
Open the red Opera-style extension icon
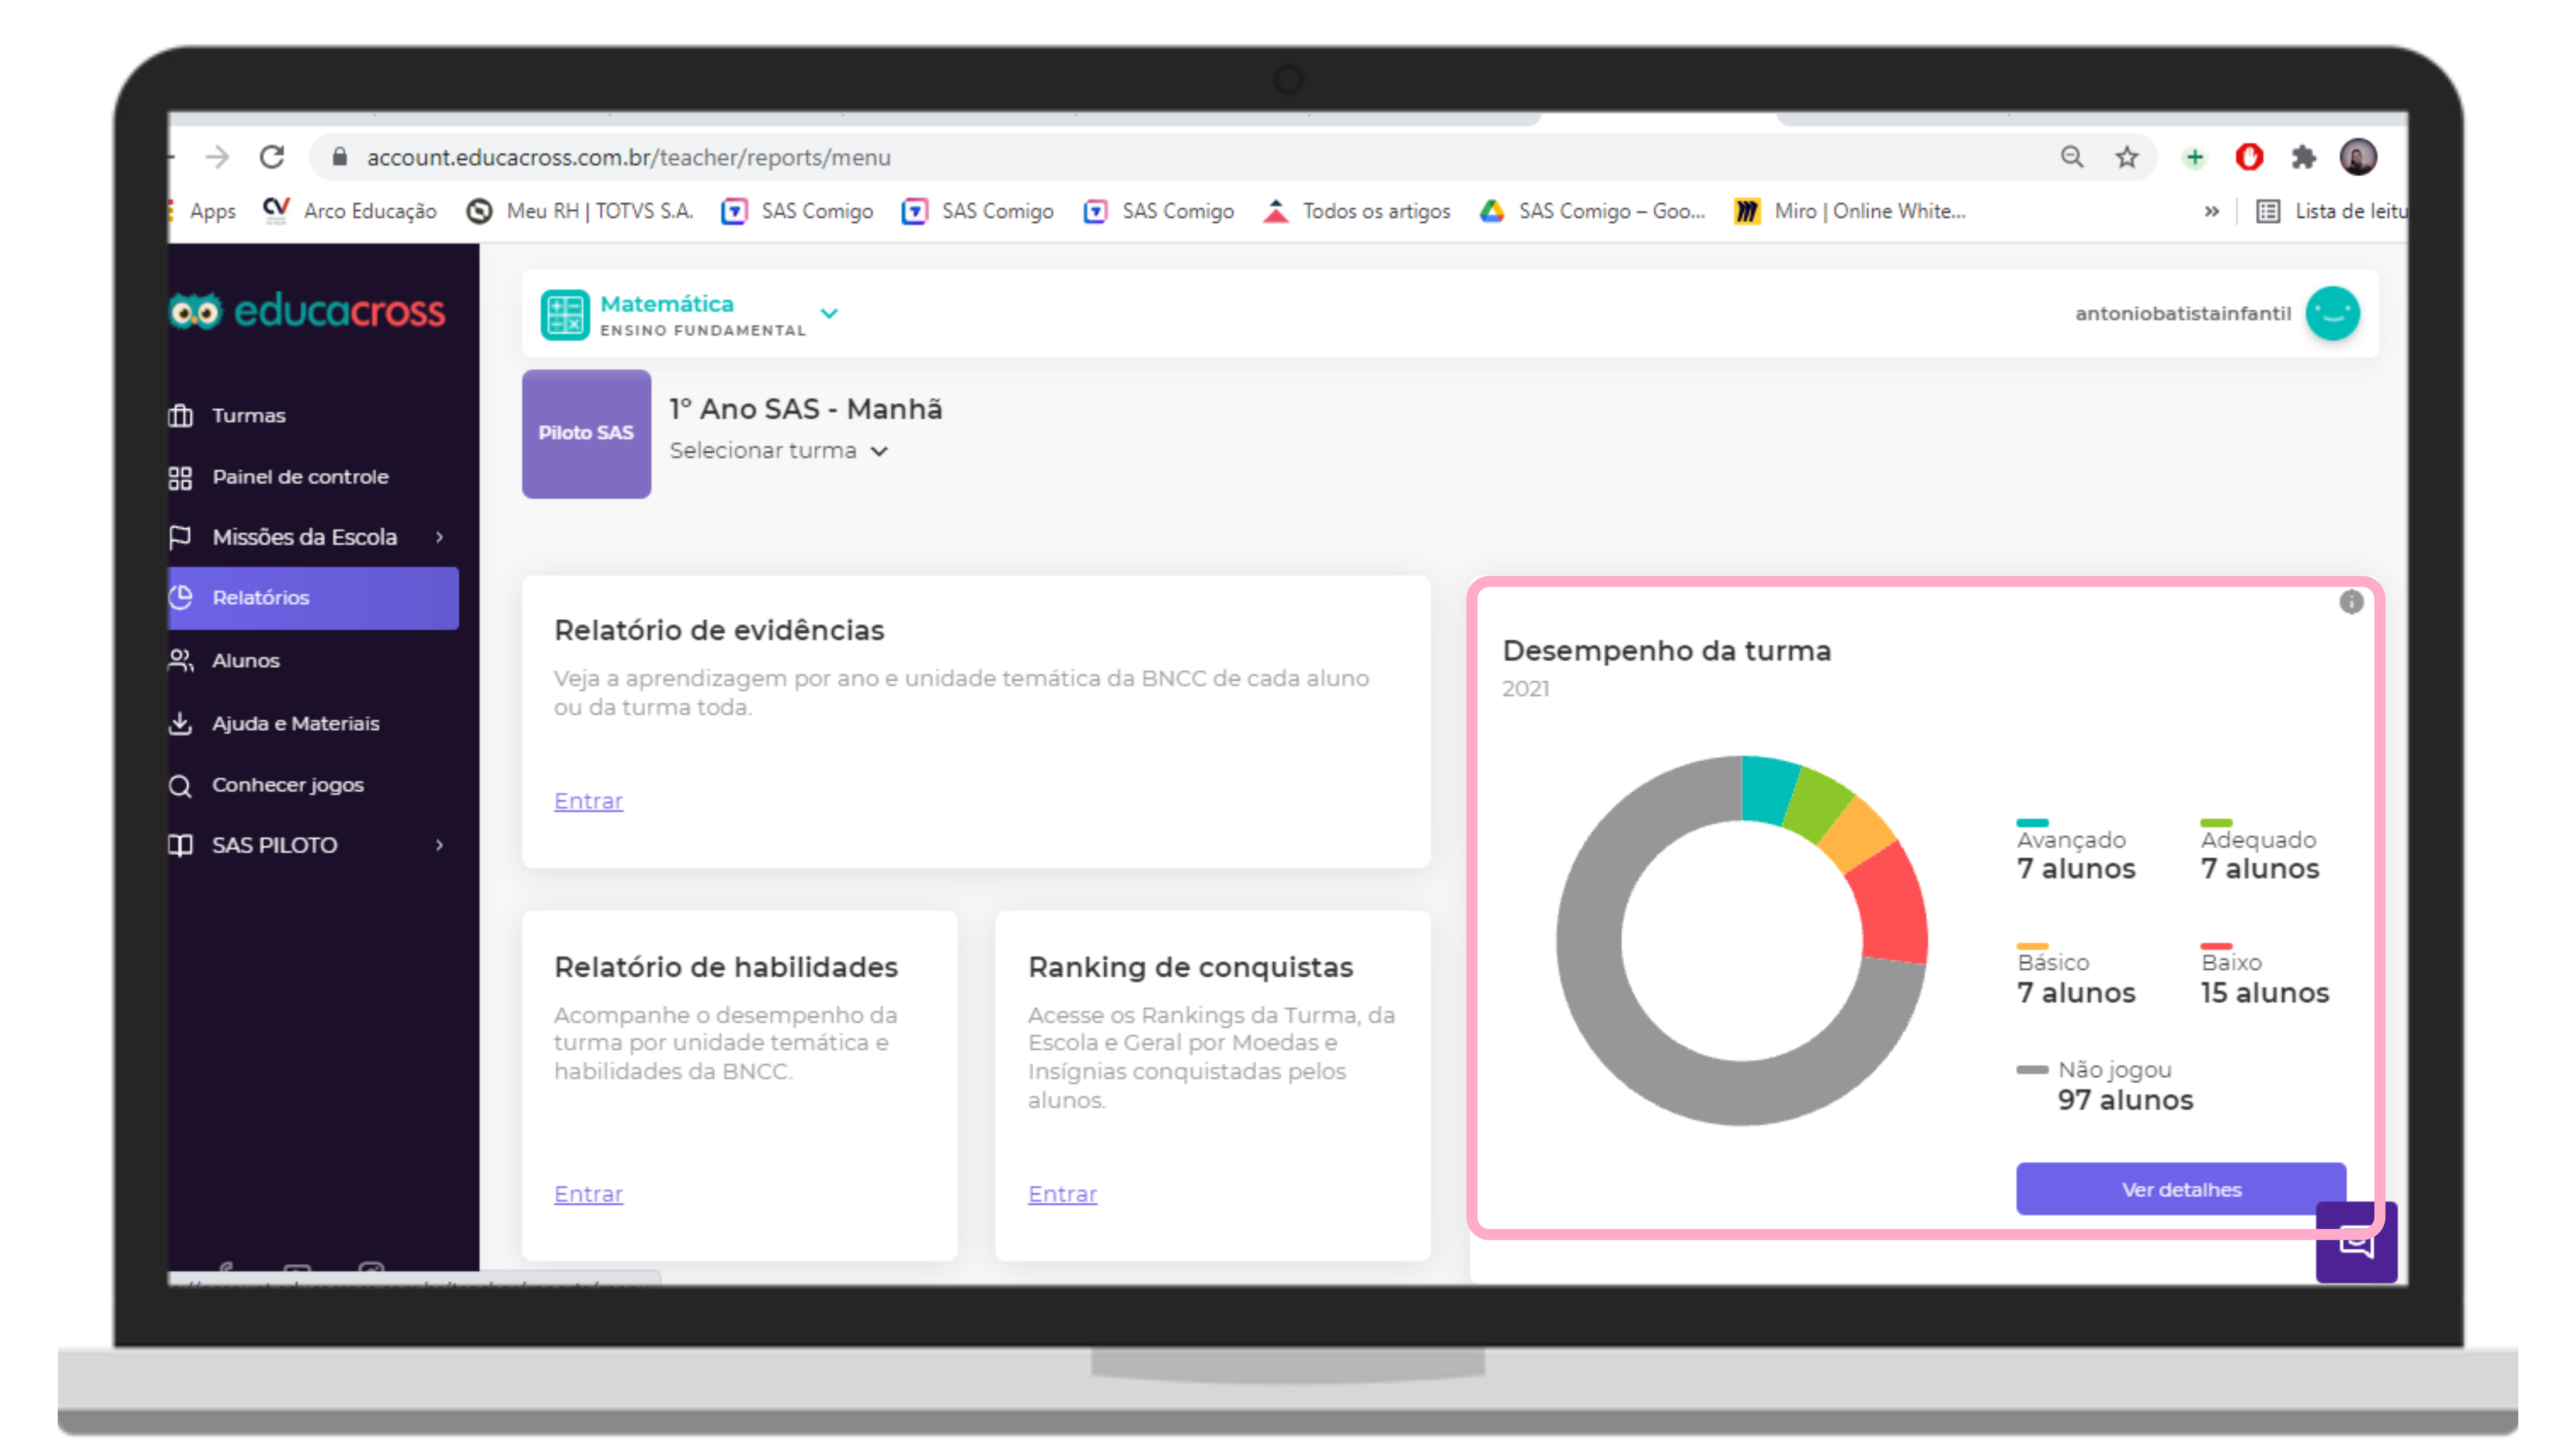(x=2249, y=157)
